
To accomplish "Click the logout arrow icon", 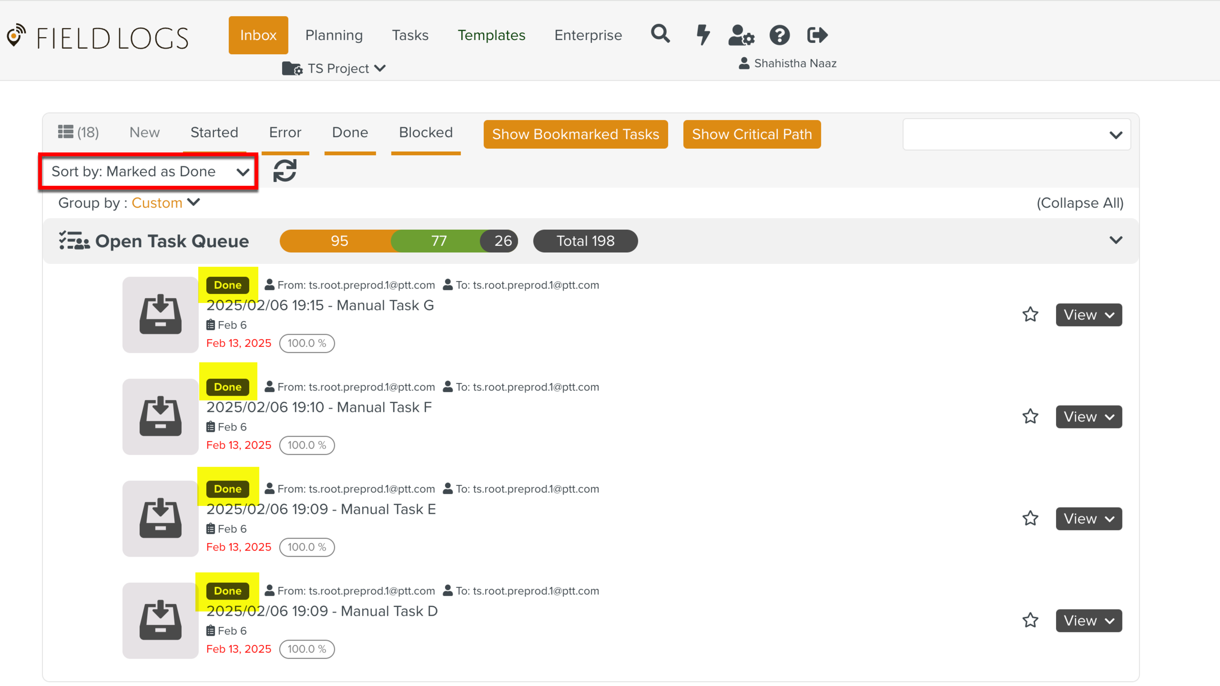I will (817, 35).
